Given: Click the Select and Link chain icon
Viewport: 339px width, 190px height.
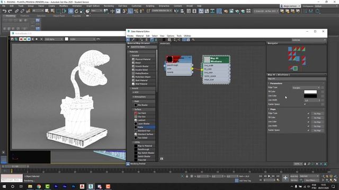Looking at the screenshot, I should pyautogui.click(x=16, y=11).
